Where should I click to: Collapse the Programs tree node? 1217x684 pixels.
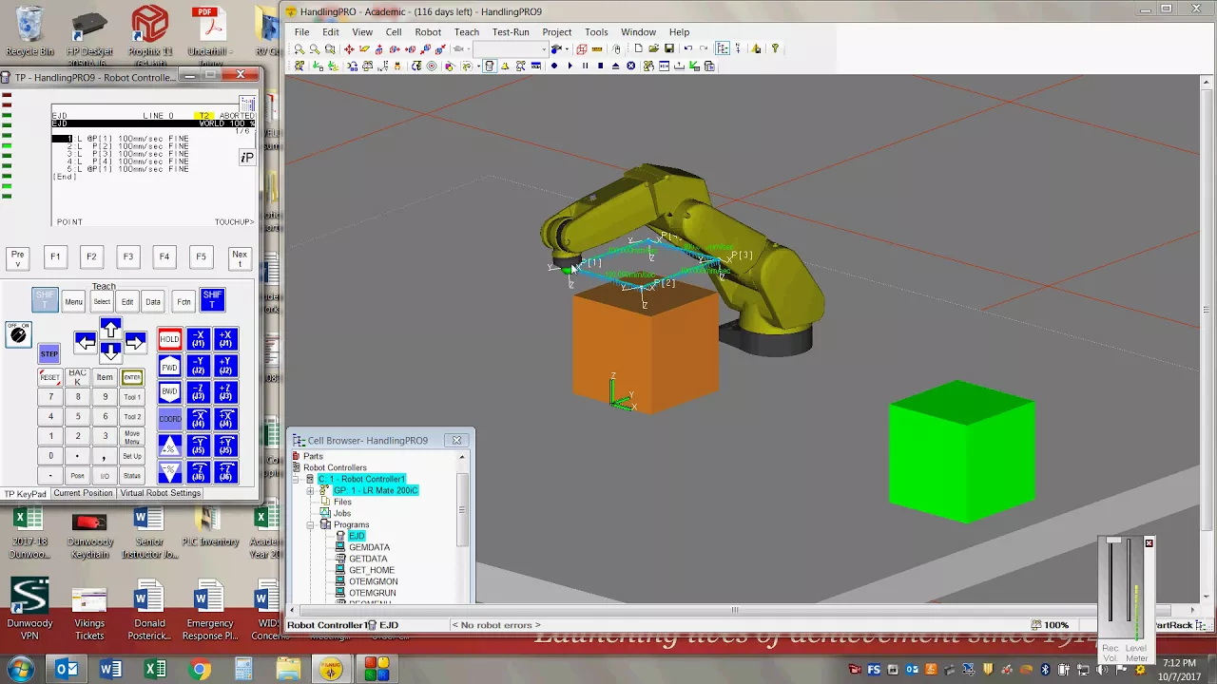click(x=310, y=524)
